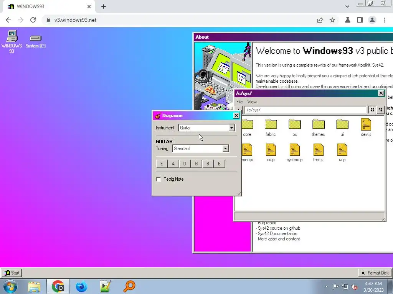Bookmark this page with the star
Screen dimensions: 393x294
[332, 20]
